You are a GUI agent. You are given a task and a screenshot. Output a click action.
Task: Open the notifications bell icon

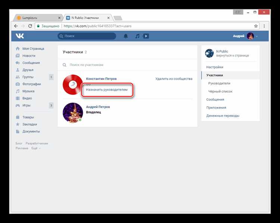tap(126, 36)
